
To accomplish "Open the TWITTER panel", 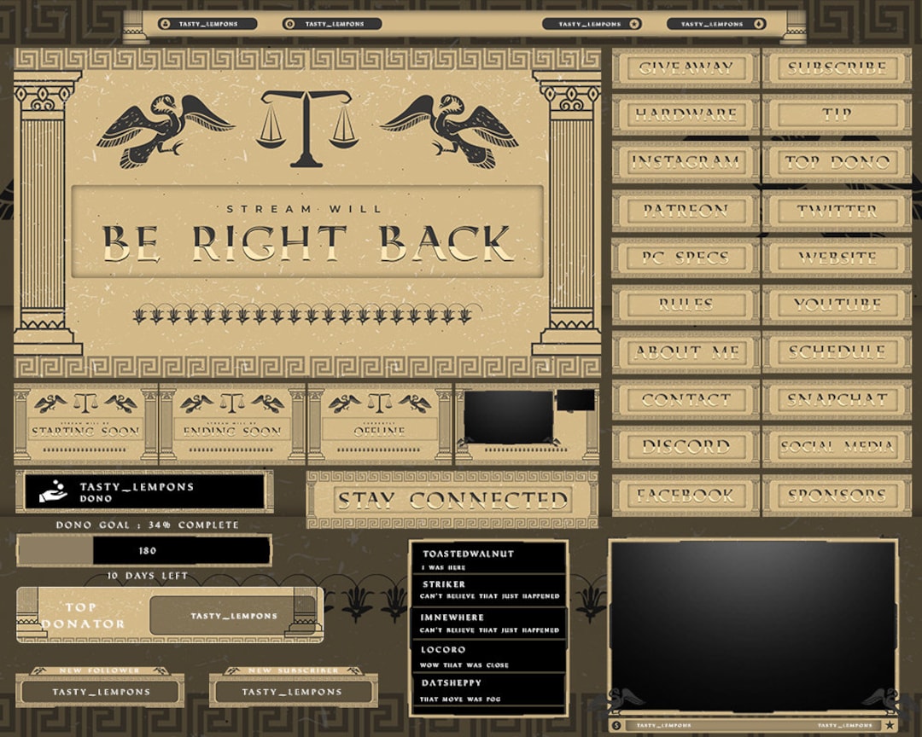I will coord(835,211).
